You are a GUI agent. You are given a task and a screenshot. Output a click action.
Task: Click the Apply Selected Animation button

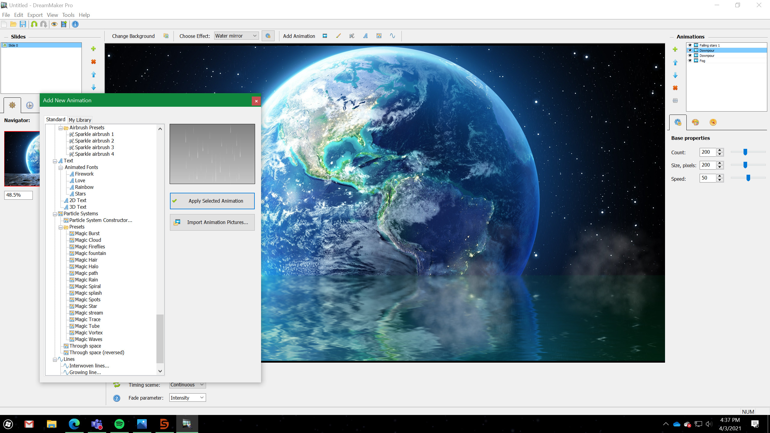(x=212, y=201)
